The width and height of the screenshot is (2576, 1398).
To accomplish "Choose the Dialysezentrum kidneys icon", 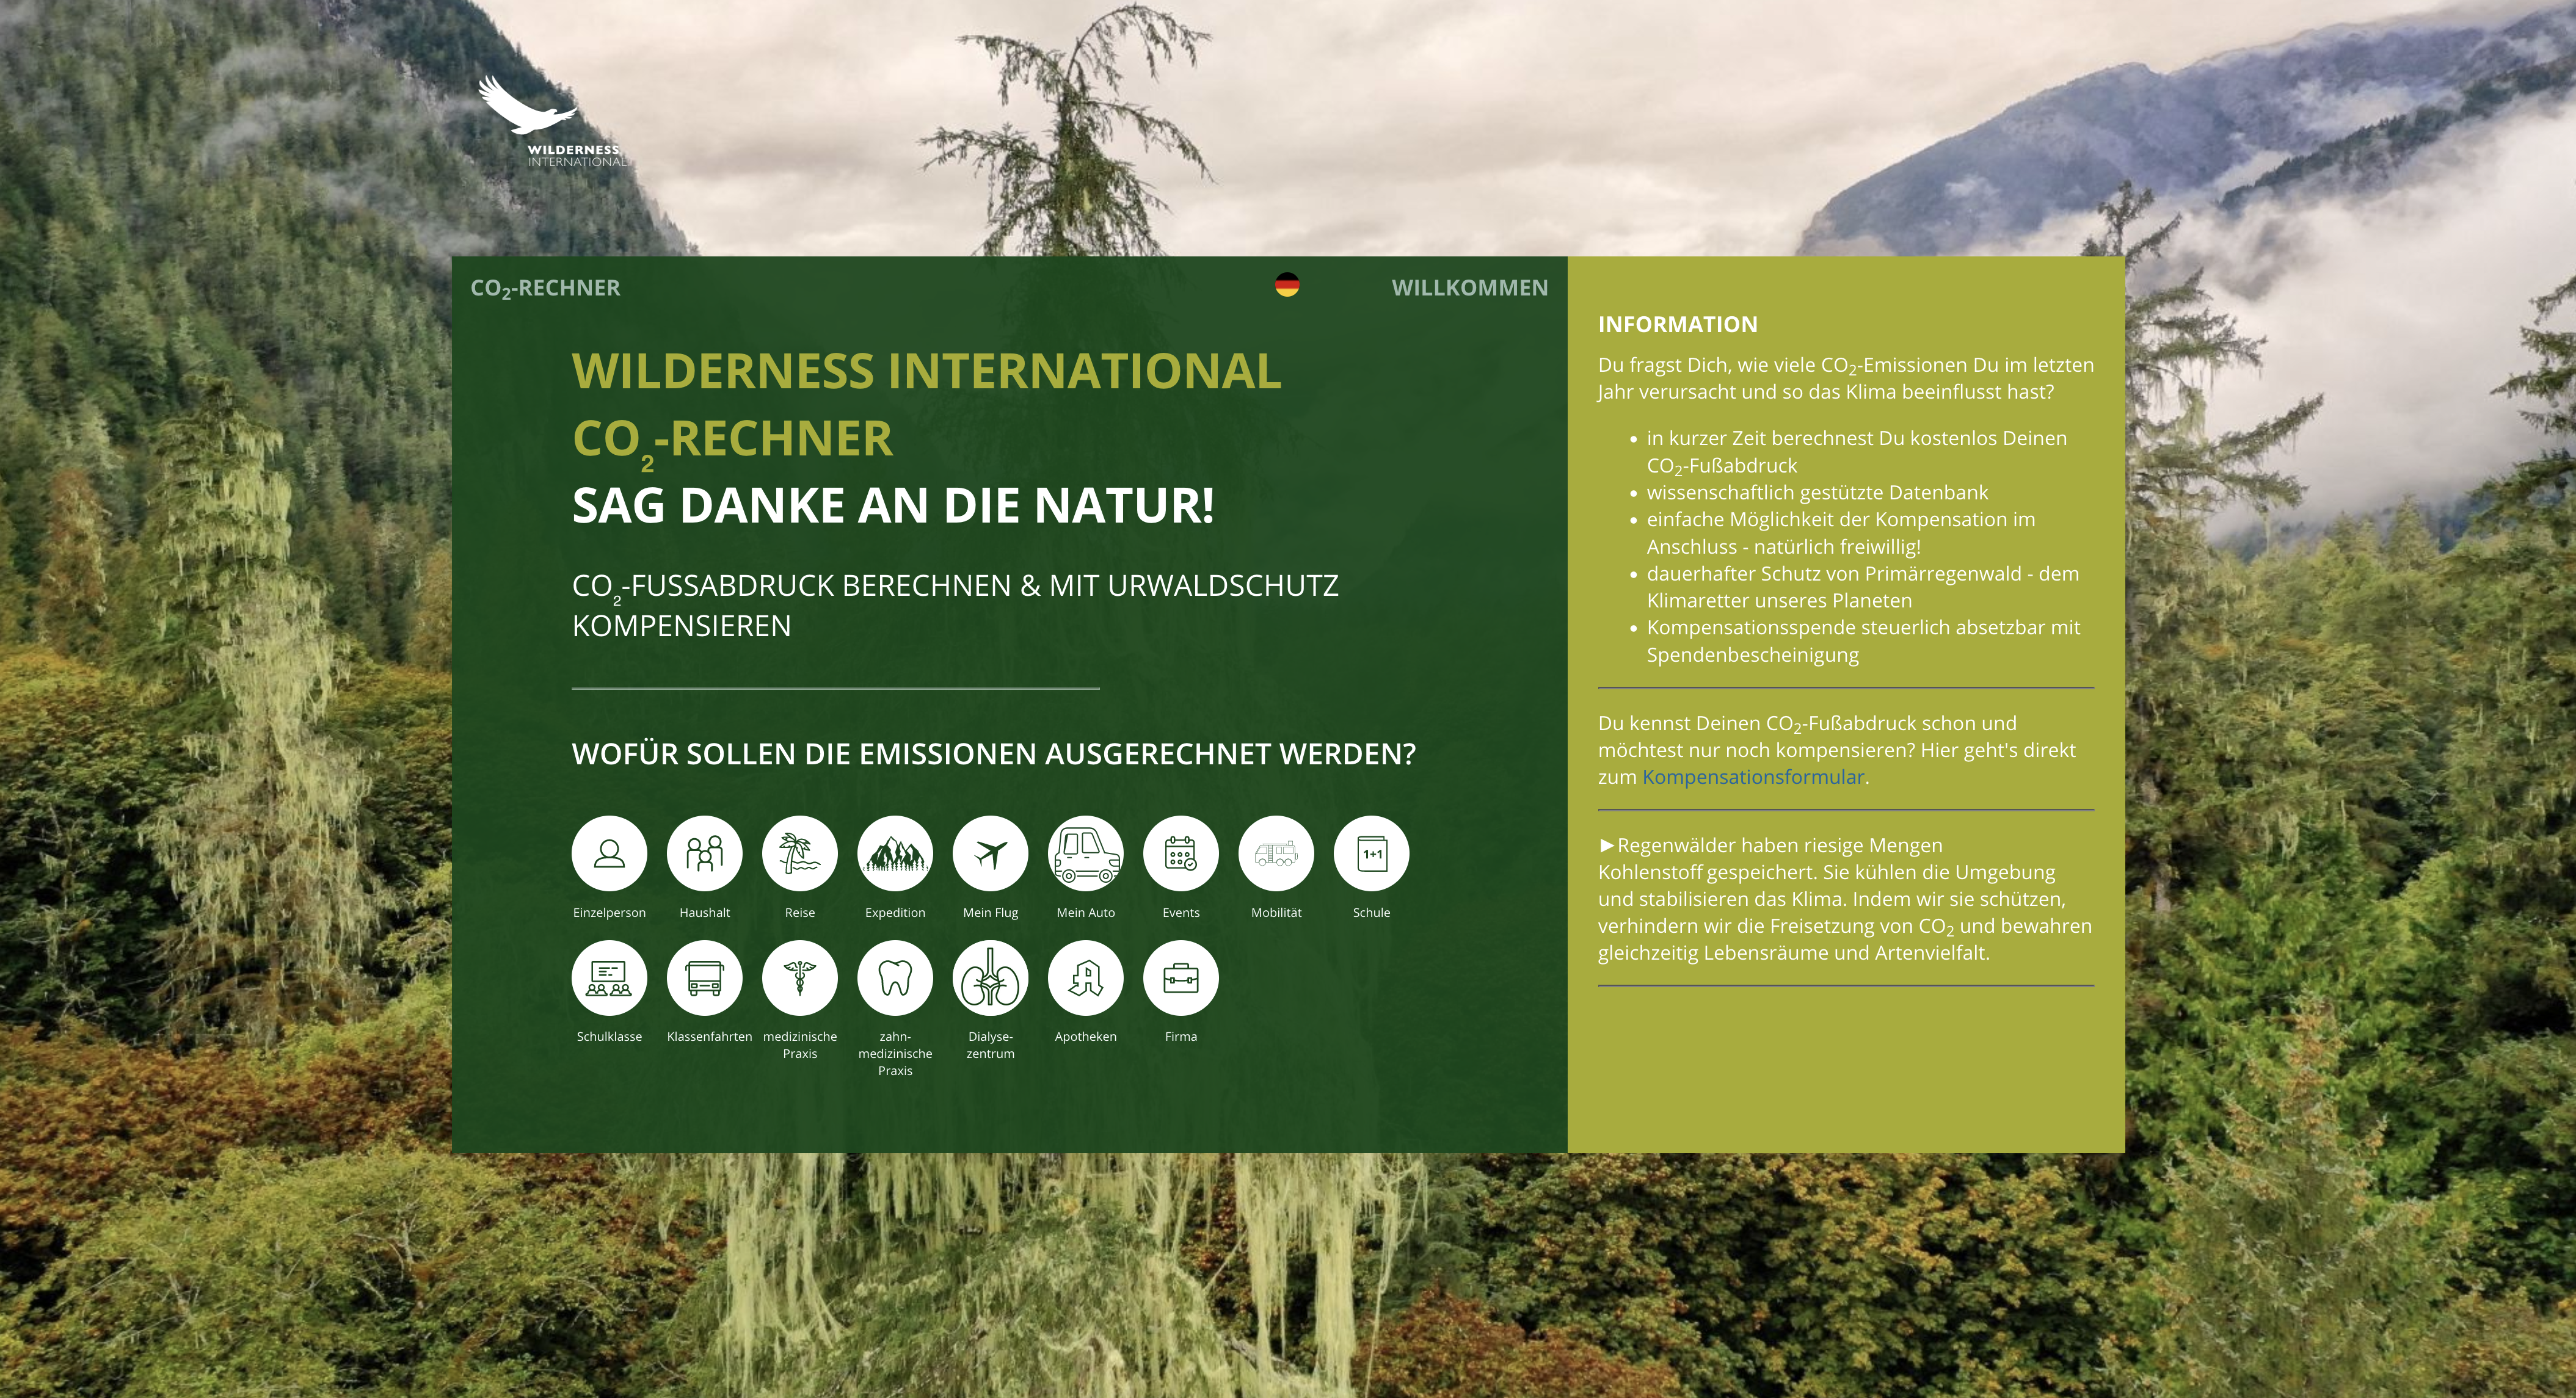I will coord(990,977).
